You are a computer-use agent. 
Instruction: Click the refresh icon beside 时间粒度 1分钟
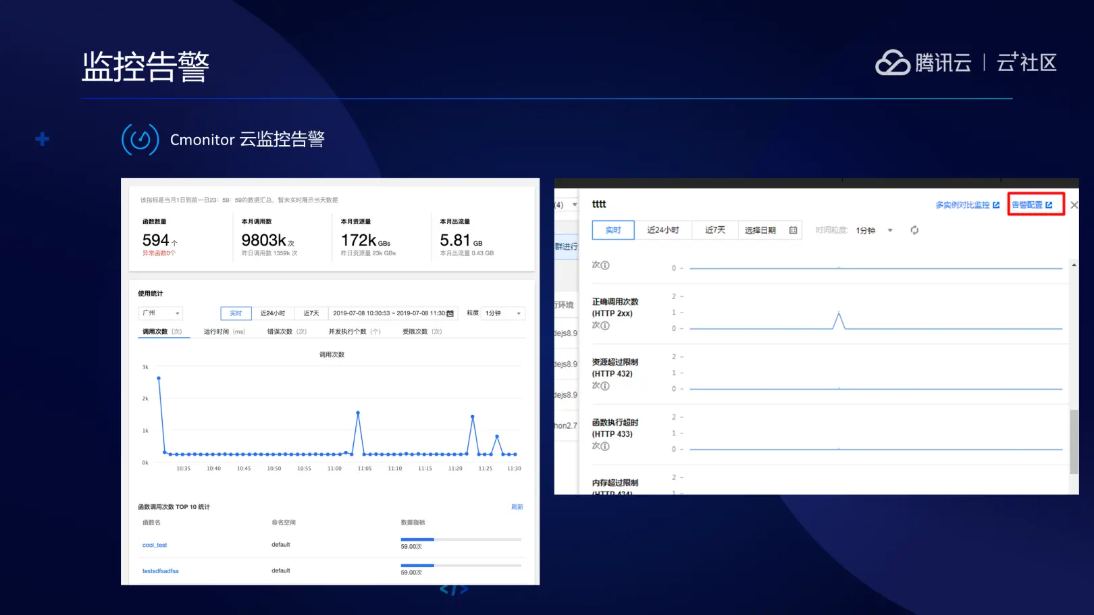coord(914,230)
